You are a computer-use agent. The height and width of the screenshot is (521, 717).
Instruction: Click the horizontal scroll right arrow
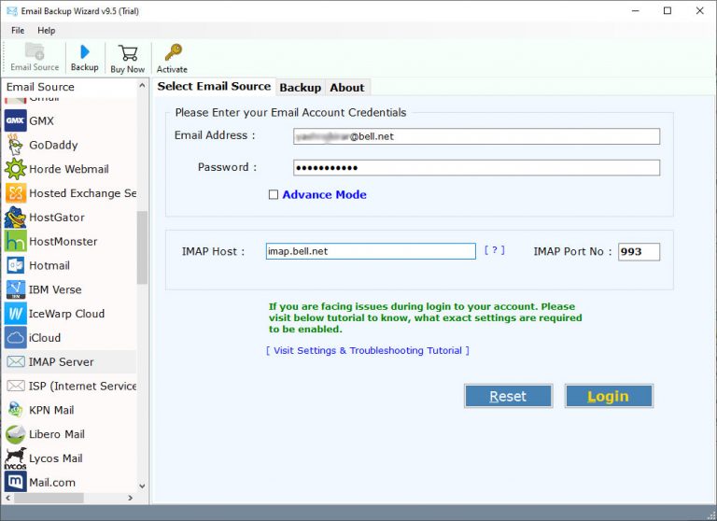point(131,498)
